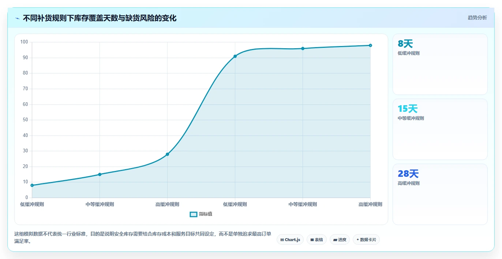Click the 28天 value in the third card
The height and width of the screenshot is (259, 502).
(x=408, y=174)
